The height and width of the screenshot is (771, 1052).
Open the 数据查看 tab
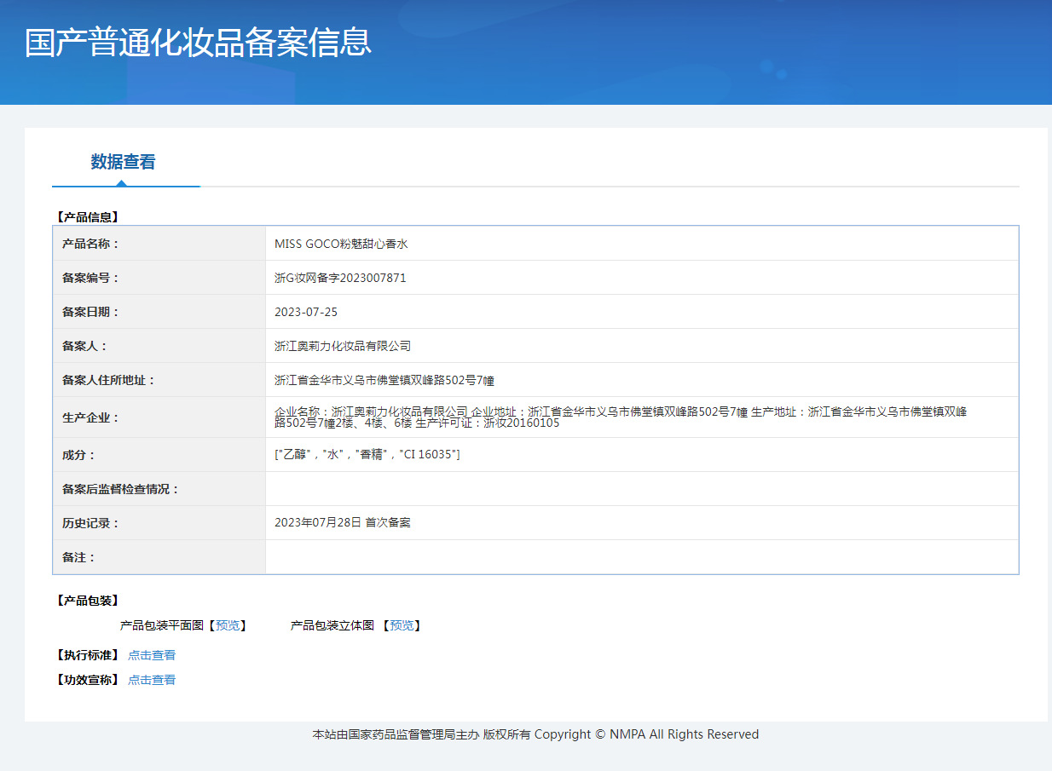click(124, 162)
